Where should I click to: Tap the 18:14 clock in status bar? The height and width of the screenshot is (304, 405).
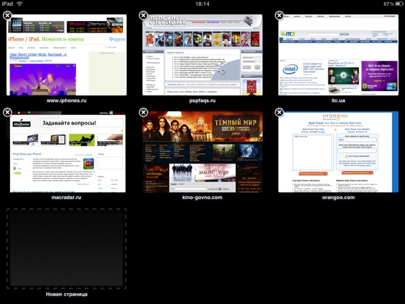tap(202, 4)
